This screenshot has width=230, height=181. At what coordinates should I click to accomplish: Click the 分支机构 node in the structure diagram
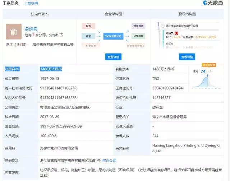click(x=138, y=36)
